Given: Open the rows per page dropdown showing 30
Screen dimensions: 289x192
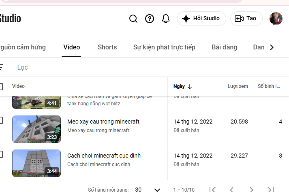Looking at the screenshot, I should (x=148, y=190).
